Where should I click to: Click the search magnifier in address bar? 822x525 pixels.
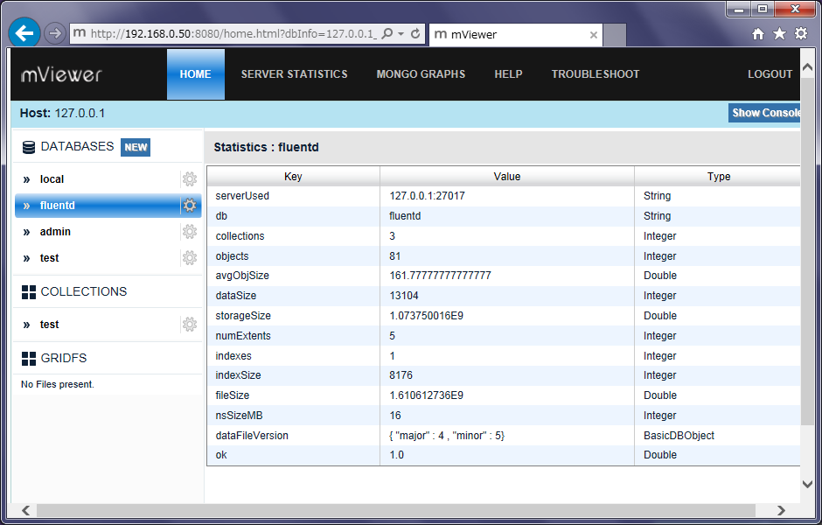(387, 33)
